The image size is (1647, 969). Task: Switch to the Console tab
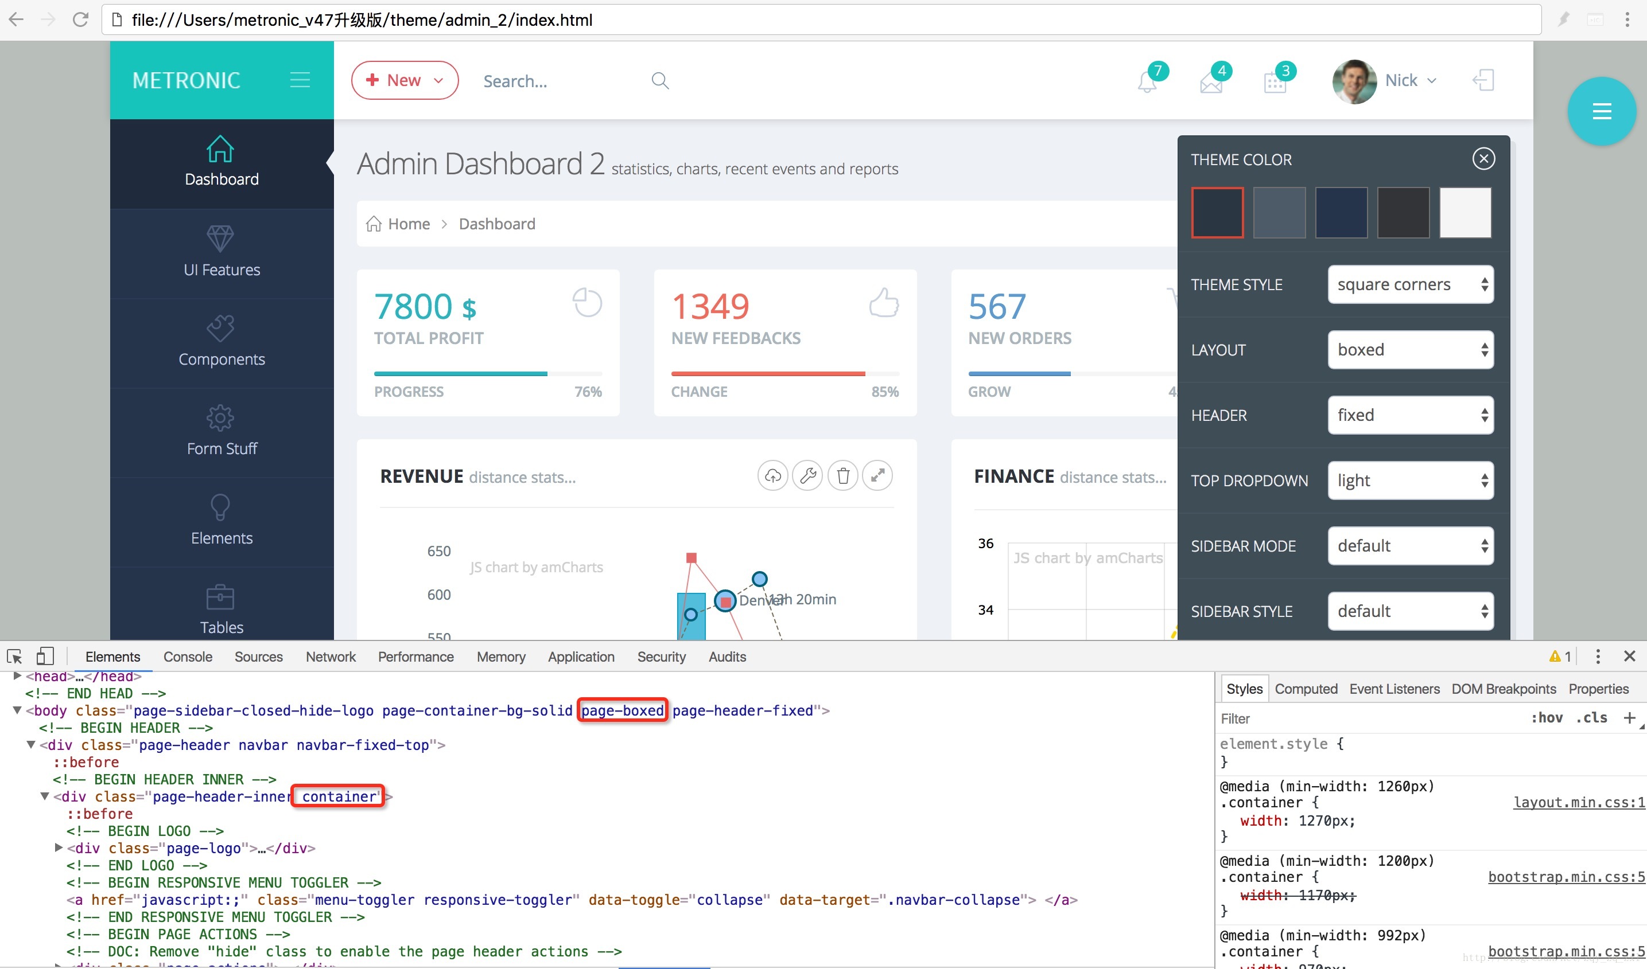point(188,657)
